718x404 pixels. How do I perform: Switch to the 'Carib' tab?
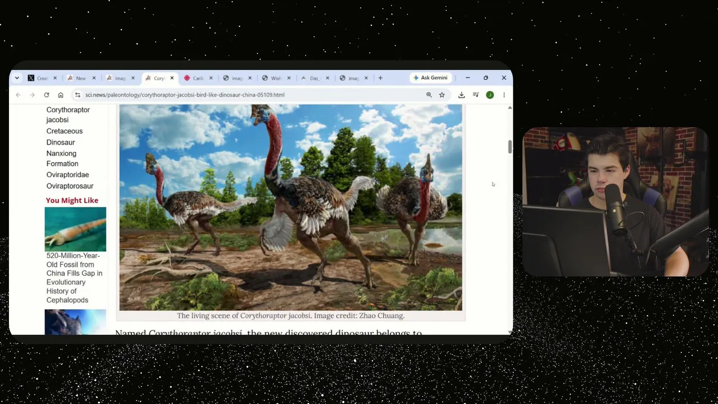(x=195, y=78)
